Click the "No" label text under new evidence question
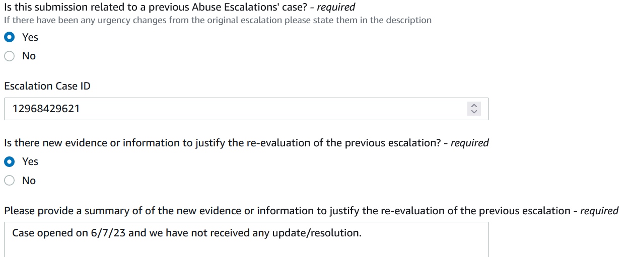 point(29,181)
